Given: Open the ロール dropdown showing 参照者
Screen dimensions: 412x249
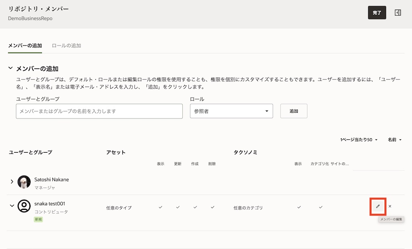Looking at the screenshot, I should point(231,111).
